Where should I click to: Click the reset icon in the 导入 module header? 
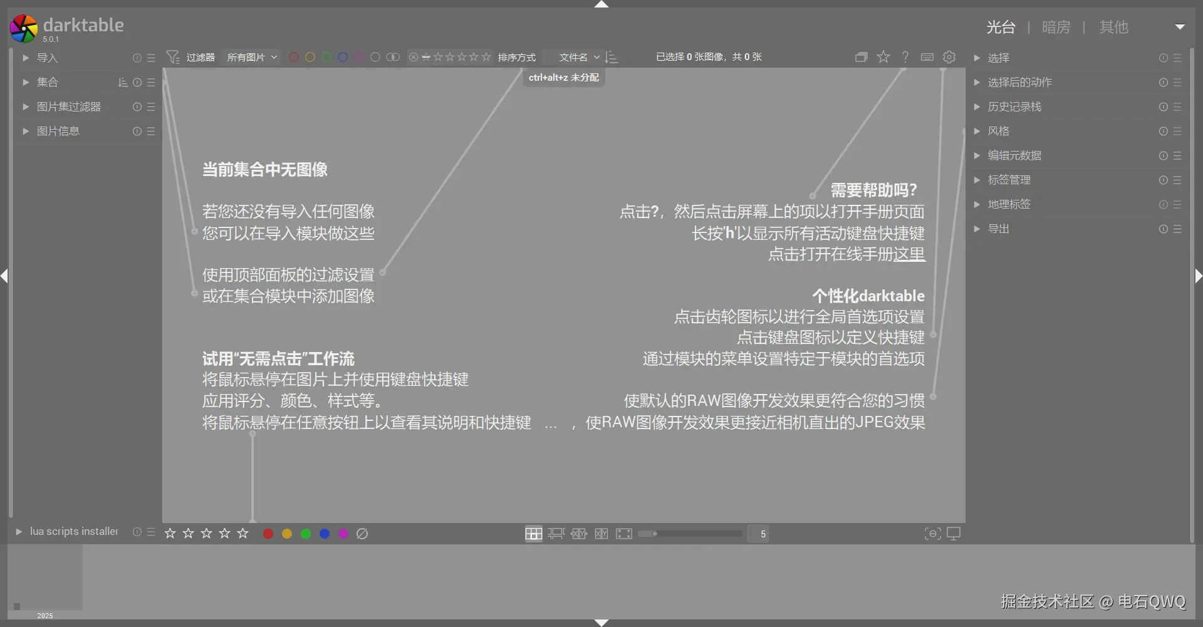137,58
